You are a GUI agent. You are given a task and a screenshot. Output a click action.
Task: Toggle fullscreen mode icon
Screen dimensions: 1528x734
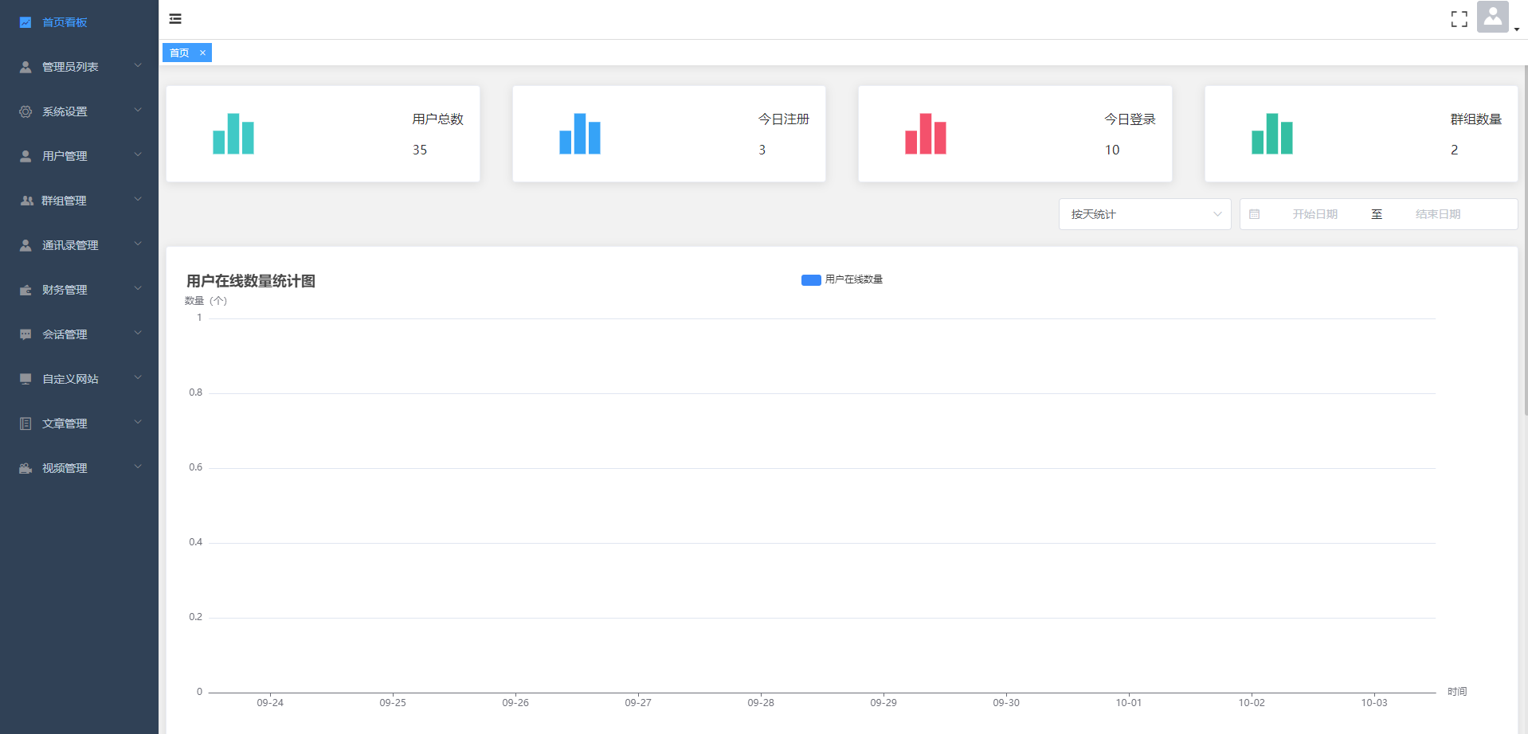pos(1459,19)
